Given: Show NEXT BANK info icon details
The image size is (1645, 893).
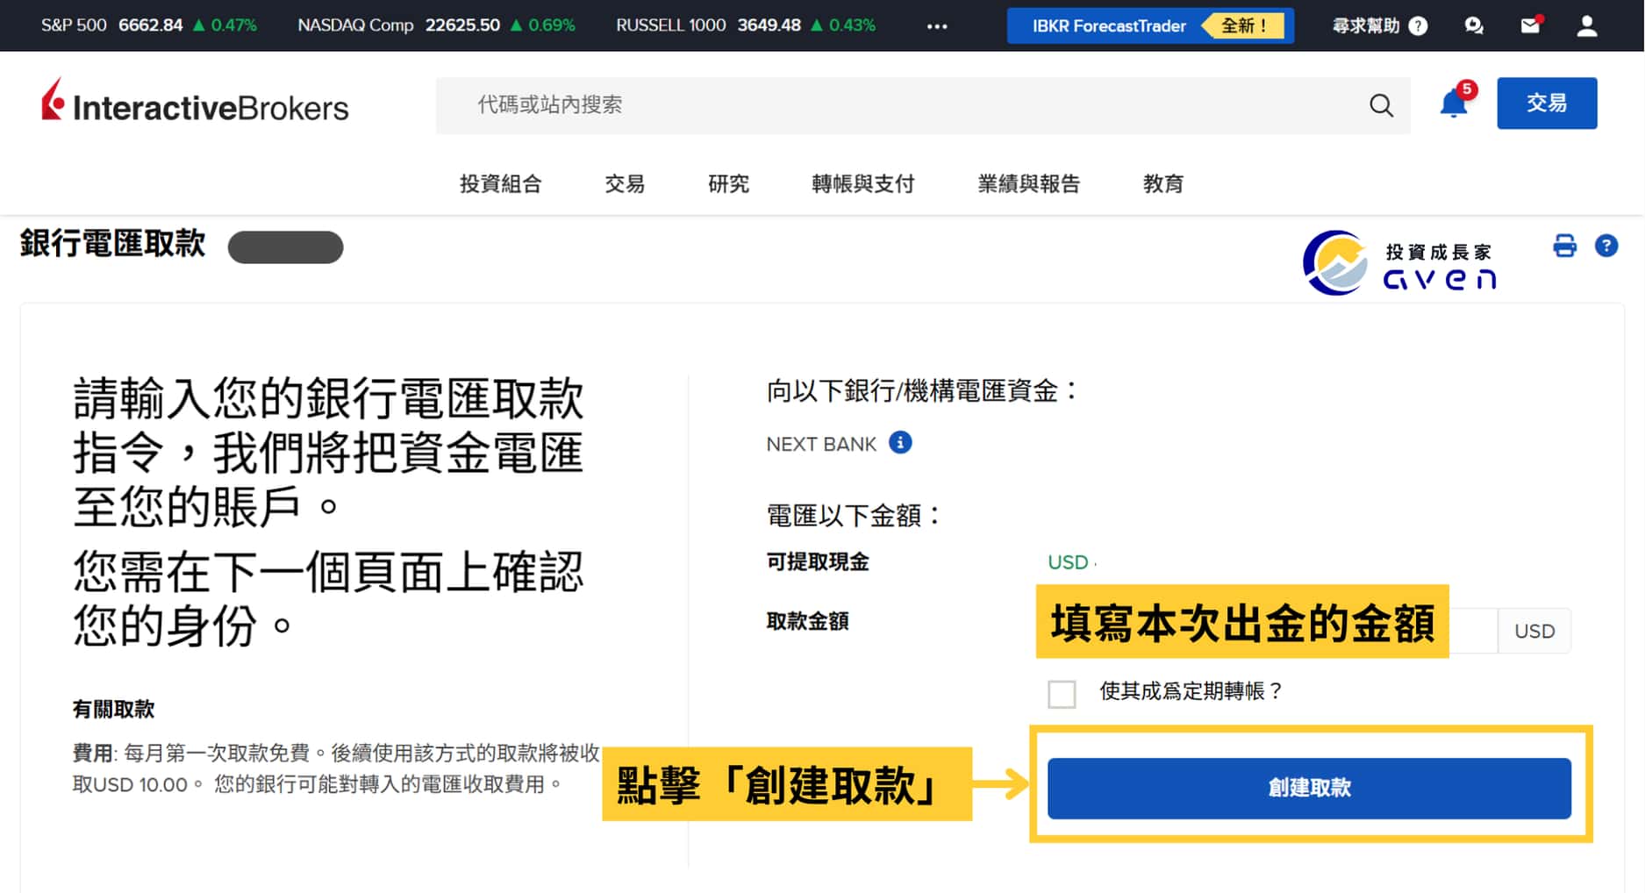Looking at the screenshot, I should click(900, 443).
